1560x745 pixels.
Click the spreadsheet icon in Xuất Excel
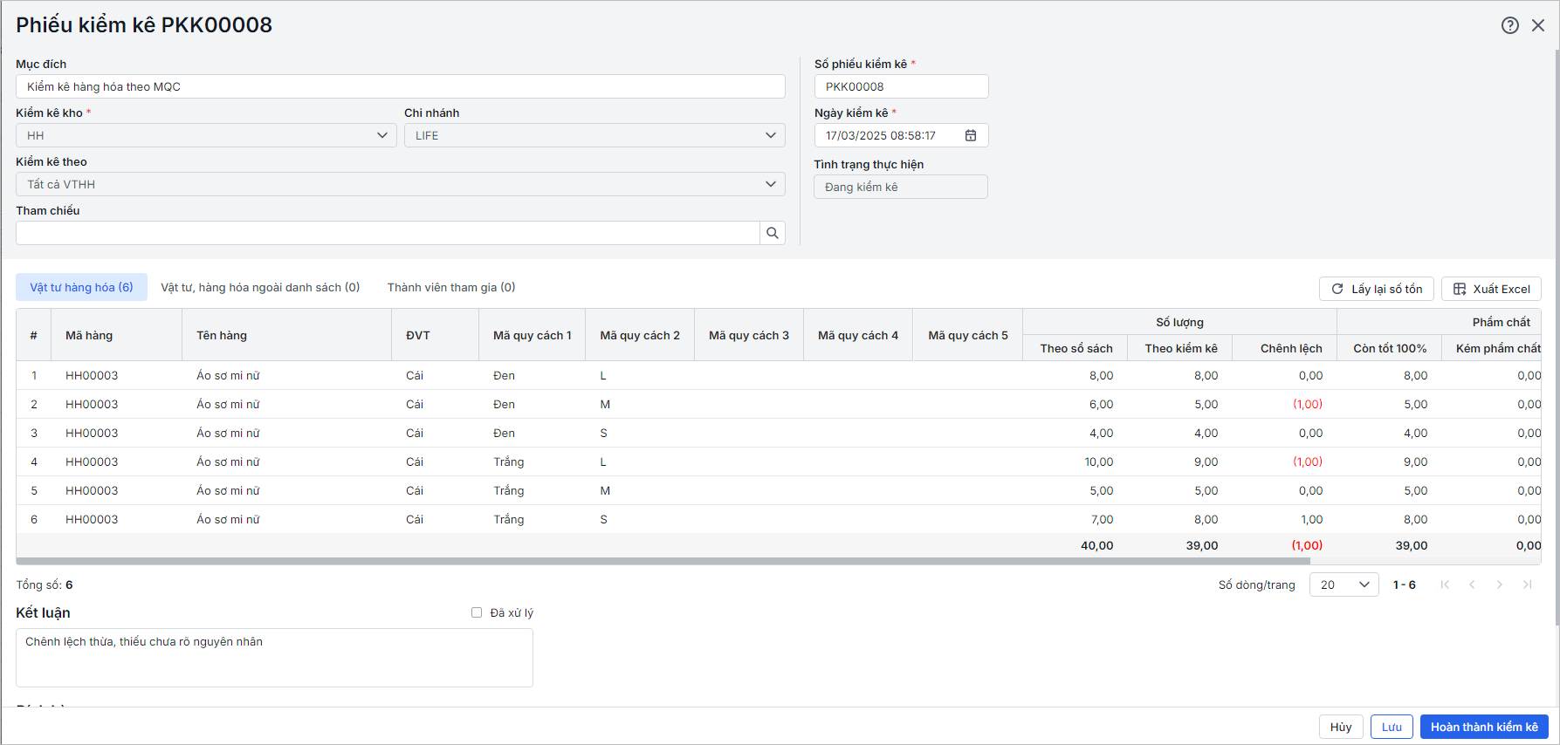(1459, 289)
